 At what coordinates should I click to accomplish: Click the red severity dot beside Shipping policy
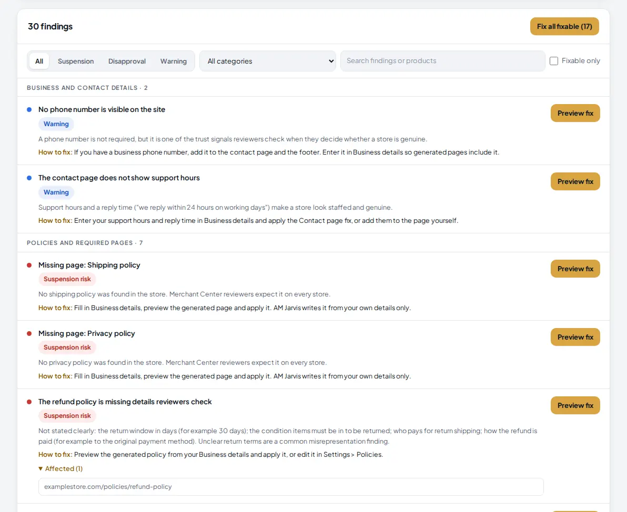(29, 265)
